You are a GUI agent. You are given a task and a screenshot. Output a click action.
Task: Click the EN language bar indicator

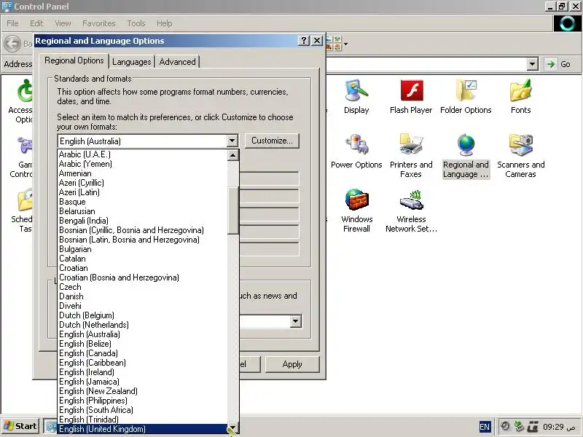pos(485,427)
